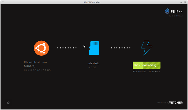Click the 8.0 GB drive size text

point(92,67)
